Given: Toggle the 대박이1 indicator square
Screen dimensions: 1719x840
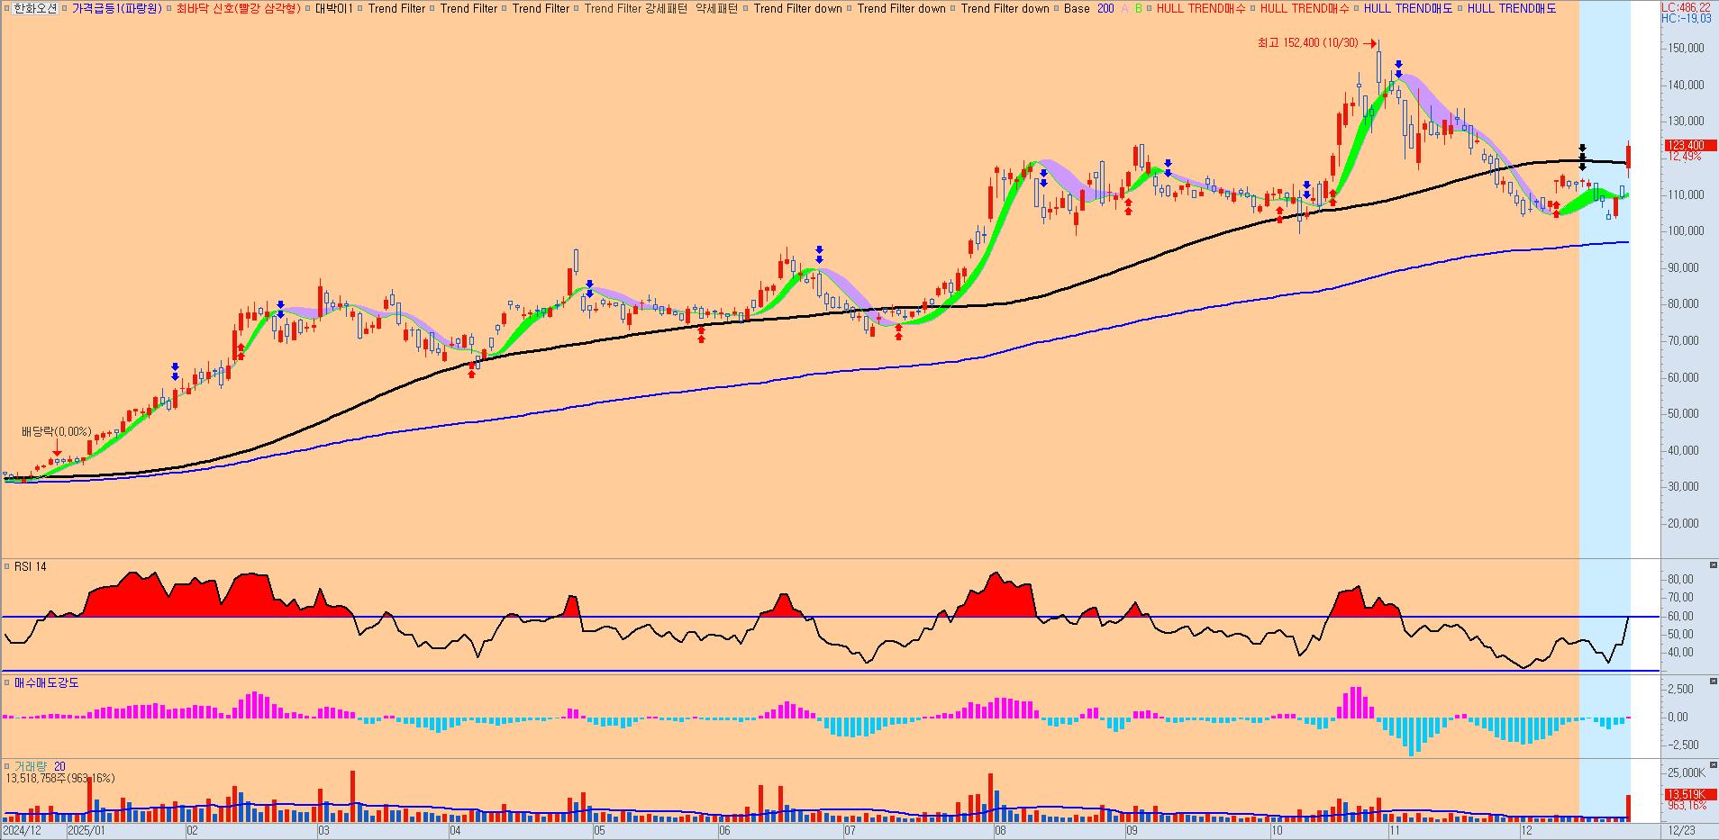Looking at the screenshot, I should pyautogui.click(x=308, y=8).
